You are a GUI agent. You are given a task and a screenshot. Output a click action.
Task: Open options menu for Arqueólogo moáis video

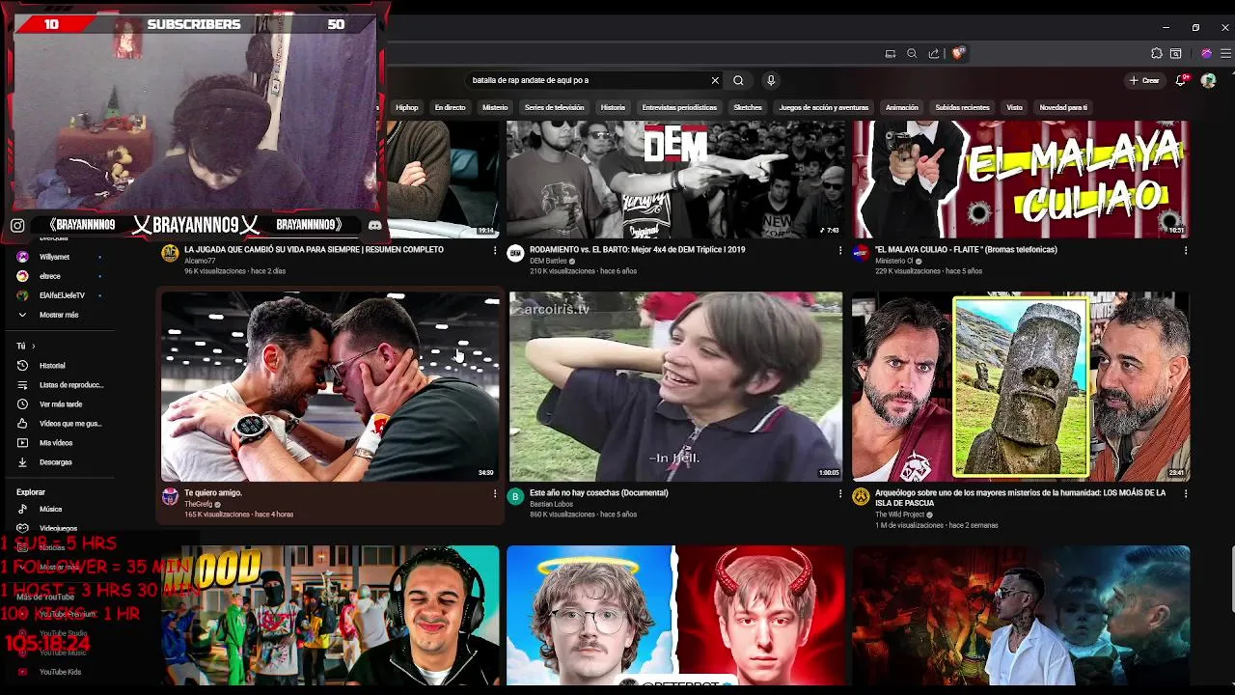tap(1186, 493)
